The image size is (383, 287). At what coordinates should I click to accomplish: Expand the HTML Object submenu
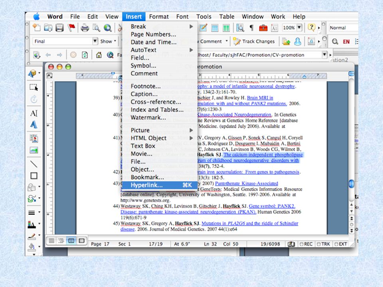[160, 138]
